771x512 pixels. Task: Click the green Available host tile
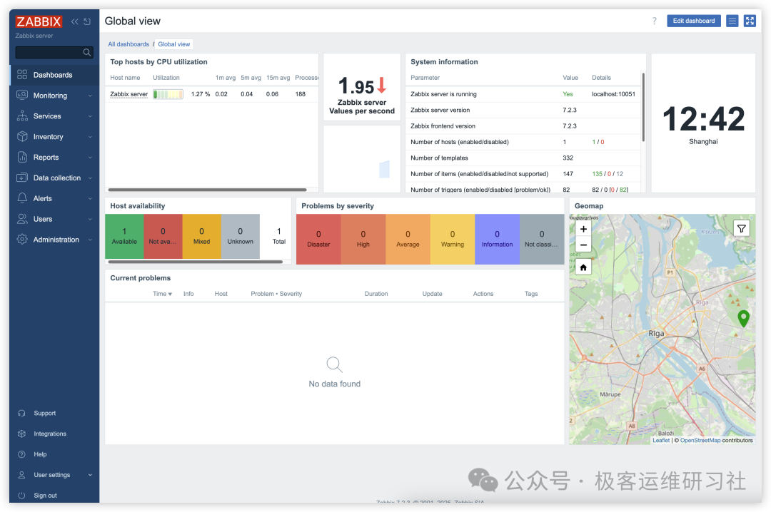coord(124,236)
